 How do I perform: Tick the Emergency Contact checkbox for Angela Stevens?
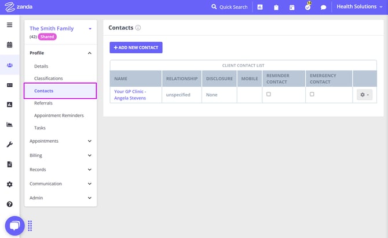[x=312, y=94]
